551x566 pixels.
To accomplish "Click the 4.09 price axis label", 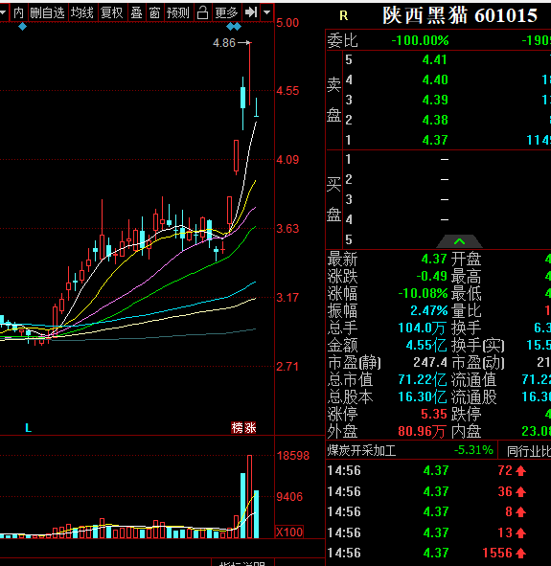I will tap(287, 160).
